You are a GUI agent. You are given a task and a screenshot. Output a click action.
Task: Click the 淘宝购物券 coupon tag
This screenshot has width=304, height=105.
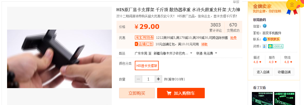[144, 37]
